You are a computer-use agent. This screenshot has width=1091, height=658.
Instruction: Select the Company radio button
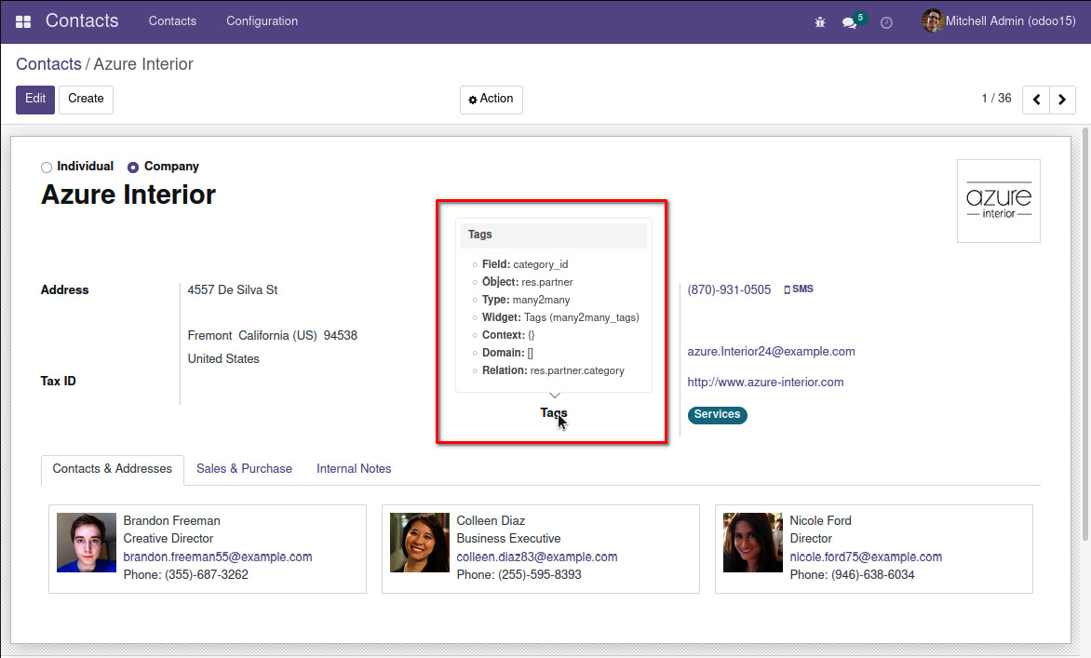tap(133, 167)
